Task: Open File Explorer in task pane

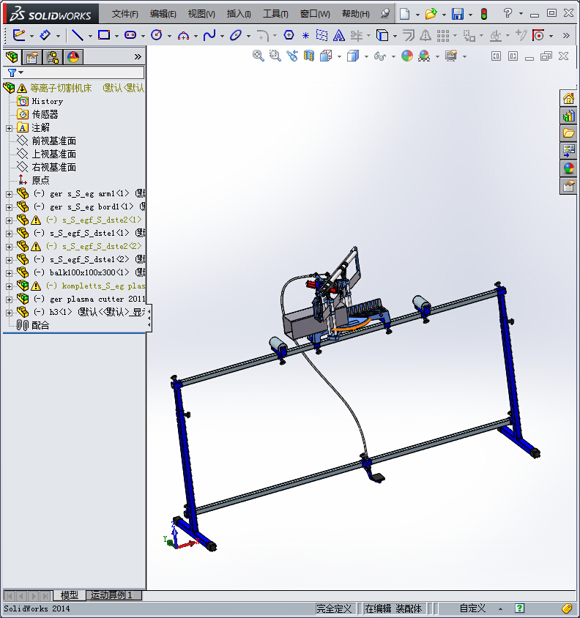Action: (568, 133)
